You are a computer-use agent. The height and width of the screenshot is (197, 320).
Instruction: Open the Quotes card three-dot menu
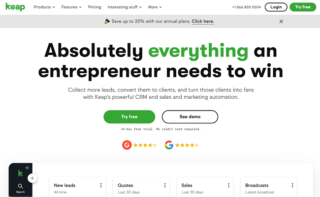click(x=165, y=185)
